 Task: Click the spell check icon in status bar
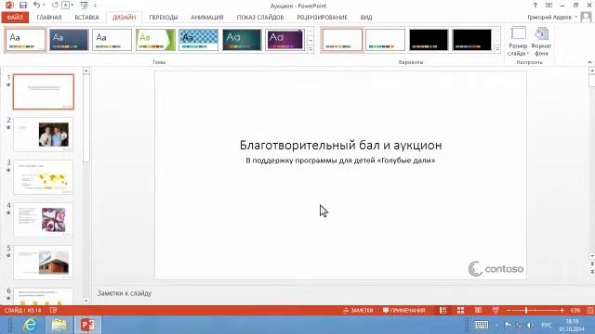pyautogui.click(x=54, y=310)
